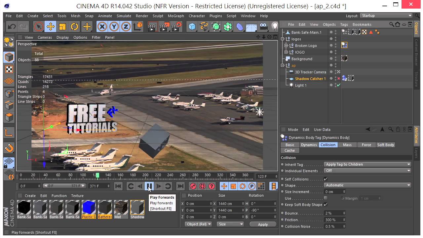423x238 pixels.
Task: Toggle Position key recording icon
Action: (x=224, y=186)
